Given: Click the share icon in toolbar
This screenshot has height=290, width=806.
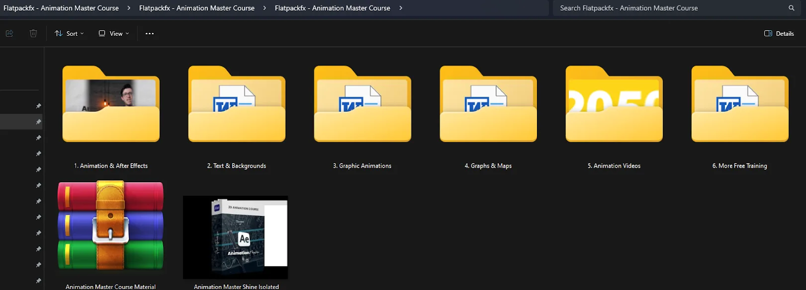Looking at the screenshot, I should pos(9,33).
